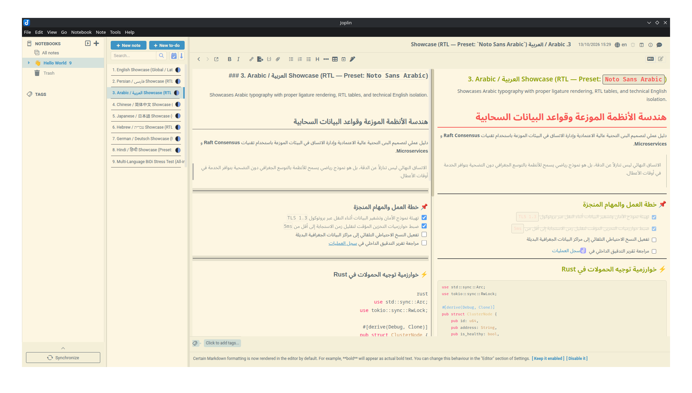Toggle rich text editor button
This screenshot has width=692, height=393.
661,59
